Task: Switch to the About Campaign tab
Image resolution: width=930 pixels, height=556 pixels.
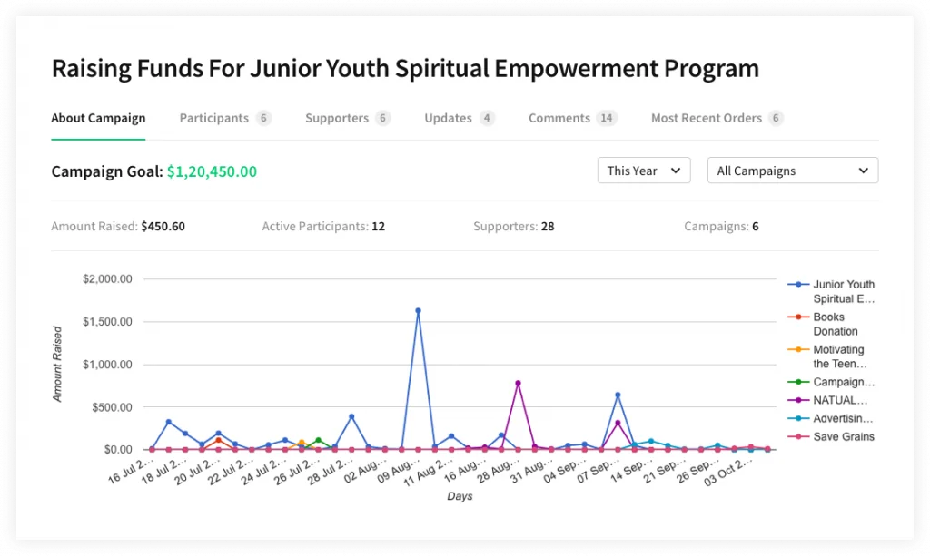Action: pos(98,118)
